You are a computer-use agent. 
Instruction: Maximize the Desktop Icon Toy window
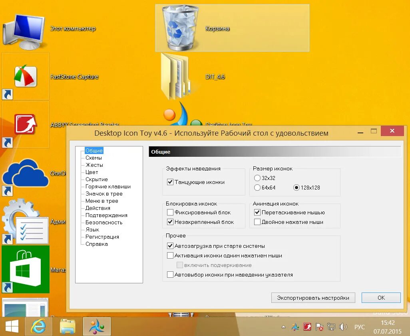click(374, 131)
